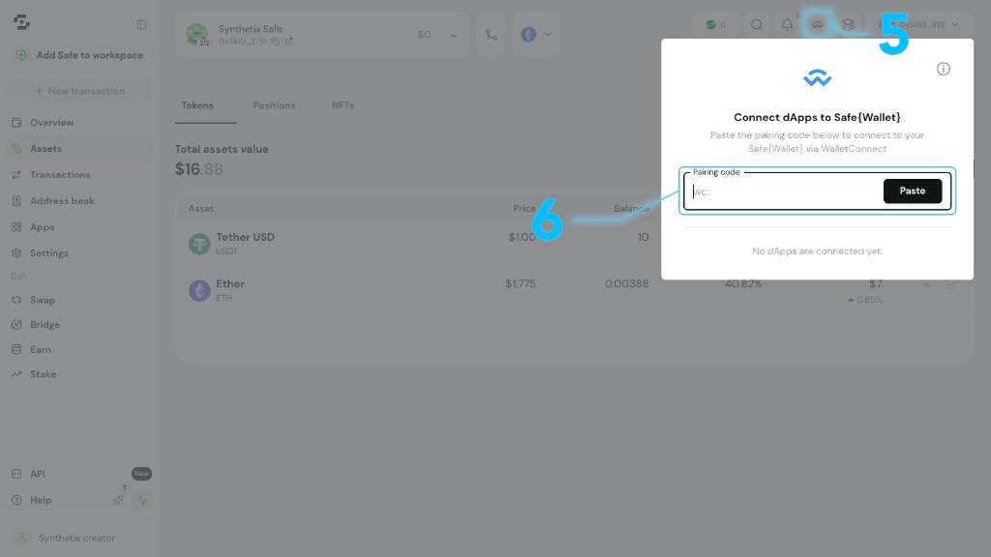Click the WalletConnect logo in the popup
The image size is (991, 557).
[x=817, y=77]
